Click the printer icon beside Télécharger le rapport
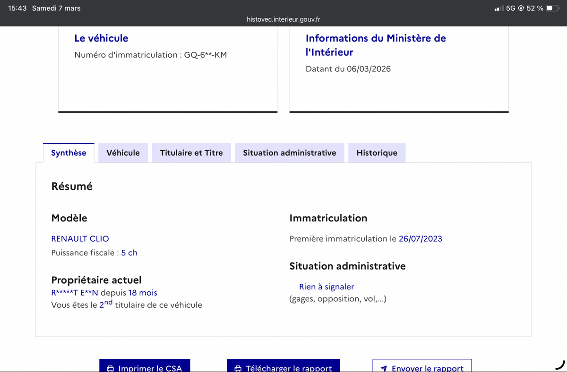The height and width of the screenshot is (372, 567). (237, 368)
